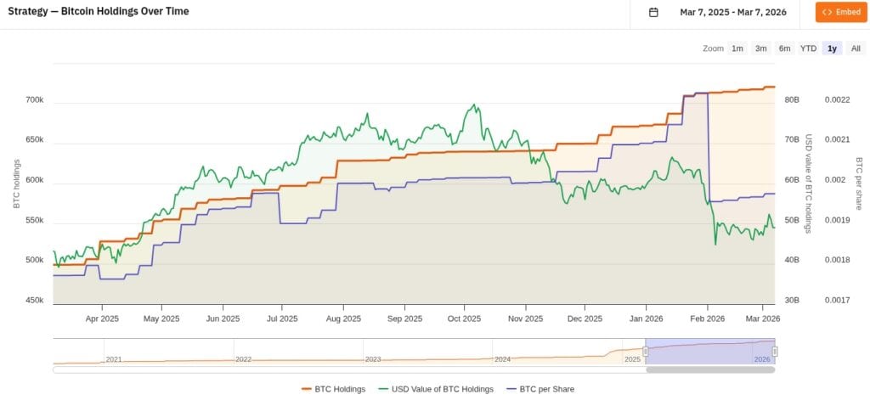Open the Mar 7, 2025 - Mar 7, 2026 date picker

732,13
